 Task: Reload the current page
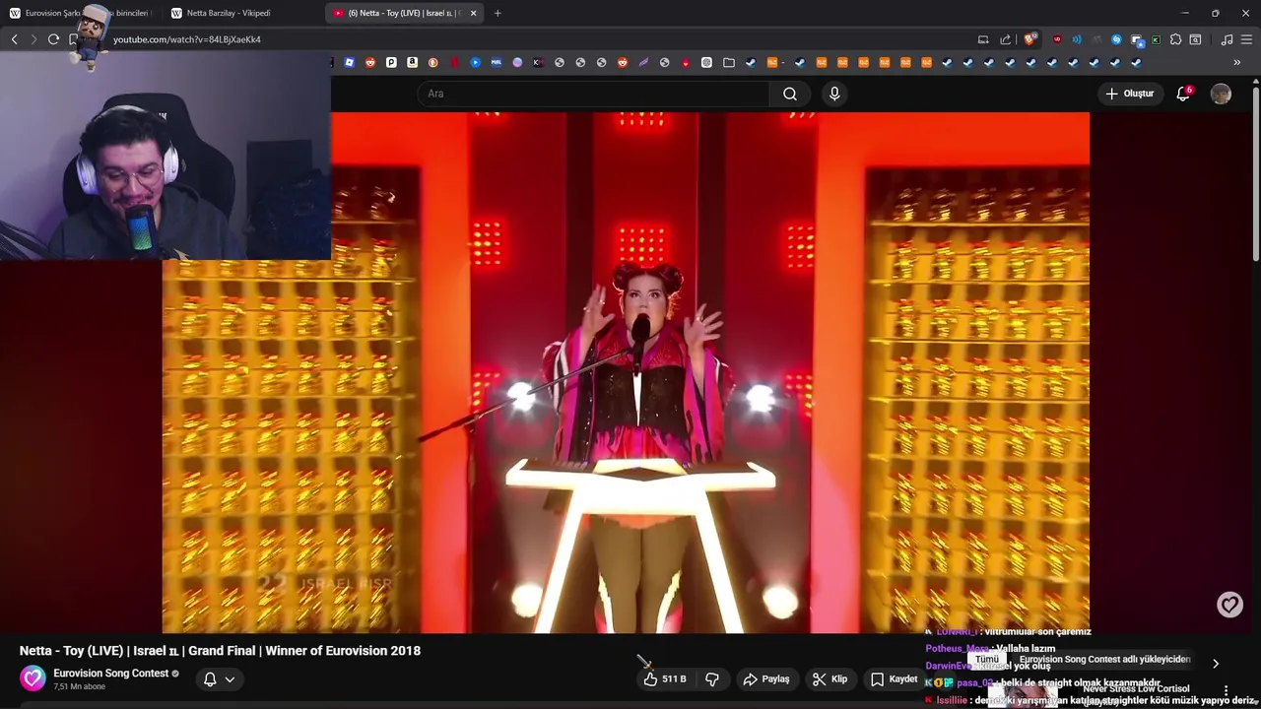53,39
